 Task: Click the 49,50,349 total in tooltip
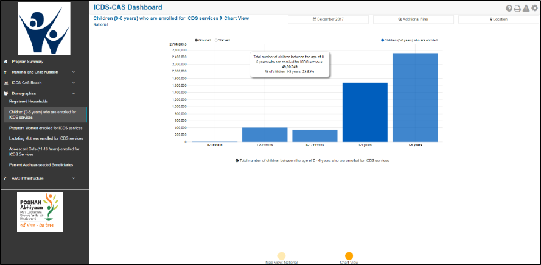(290, 66)
